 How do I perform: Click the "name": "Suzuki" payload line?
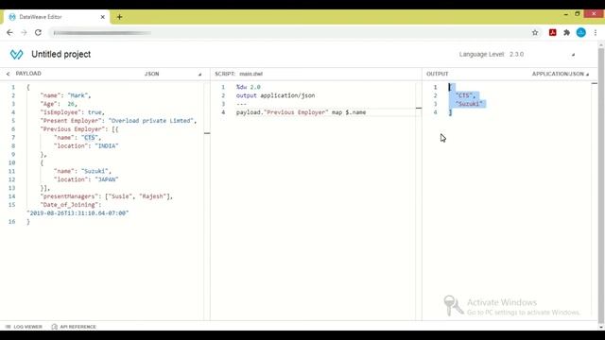tap(82, 171)
